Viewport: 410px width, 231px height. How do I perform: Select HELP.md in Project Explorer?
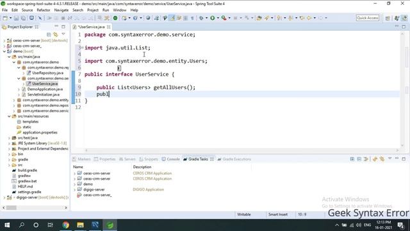[25, 187]
